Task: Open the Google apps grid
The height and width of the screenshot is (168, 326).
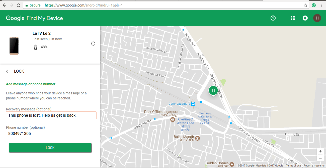Action: coord(293,18)
